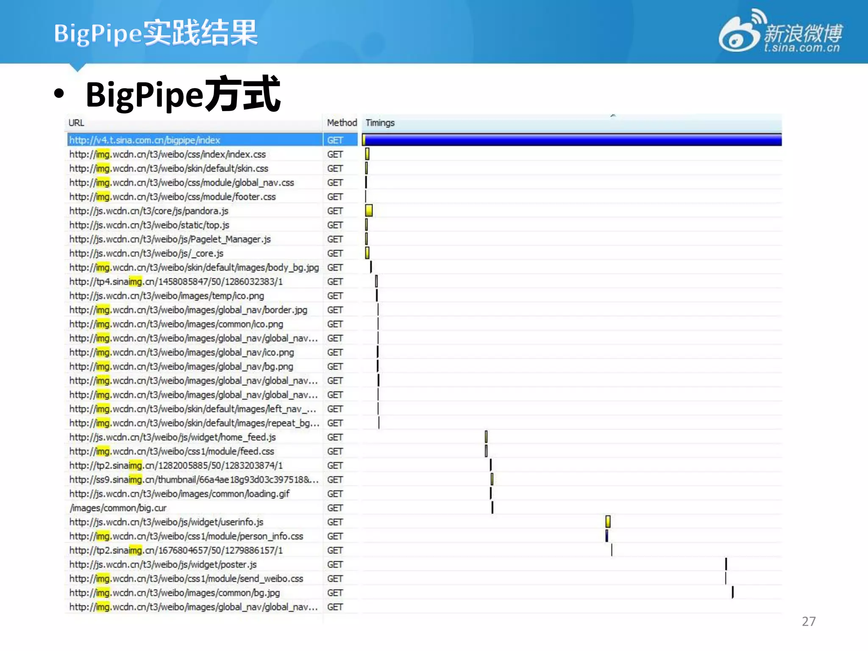The image size is (868, 651).
Task: Select the skin/default/images/repeat_bg URL row
Action: pyautogui.click(x=194, y=423)
